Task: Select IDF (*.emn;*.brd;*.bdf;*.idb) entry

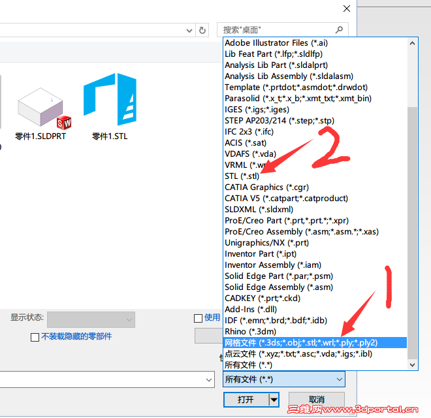Action: (x=315, y=321)
